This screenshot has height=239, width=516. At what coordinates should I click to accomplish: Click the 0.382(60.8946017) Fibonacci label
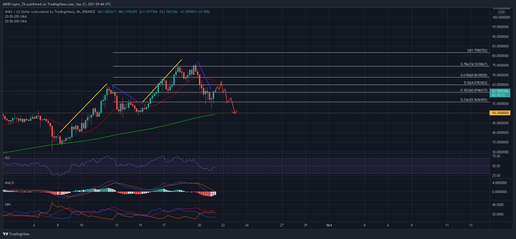click(x=474, y=90)
